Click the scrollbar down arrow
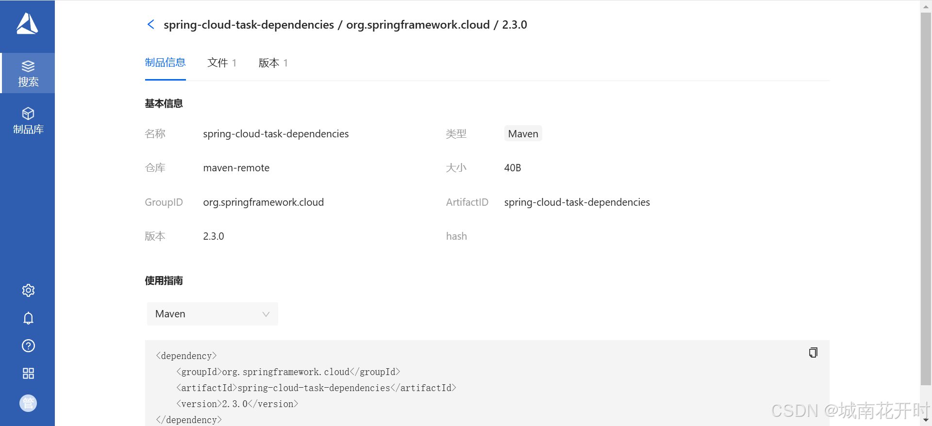Screen dimensions: 932x426 pyautogui.click(x=926, y=420)
